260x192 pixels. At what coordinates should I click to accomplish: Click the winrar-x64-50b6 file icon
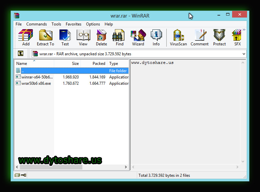point(18,77)
